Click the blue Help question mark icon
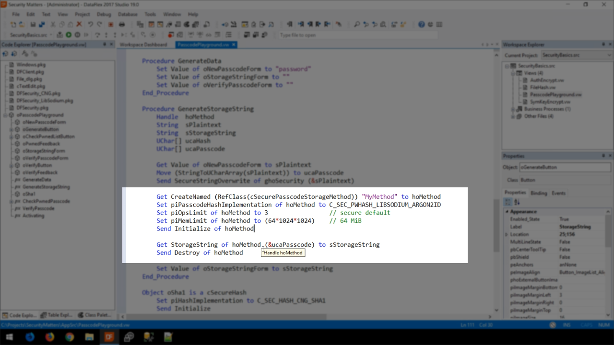 click(x=421, y=24)
